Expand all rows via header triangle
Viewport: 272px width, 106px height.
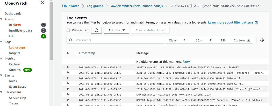[68, 53]
